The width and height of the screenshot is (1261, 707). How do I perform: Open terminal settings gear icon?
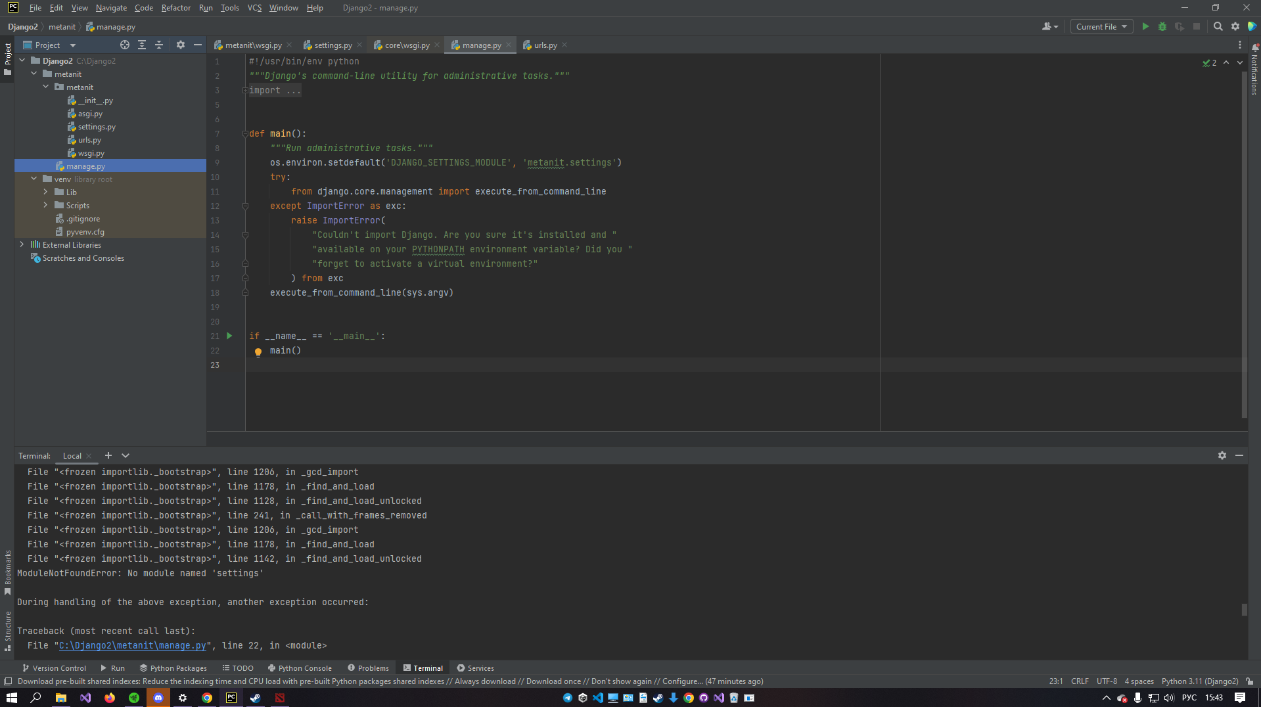[1222, 455]
